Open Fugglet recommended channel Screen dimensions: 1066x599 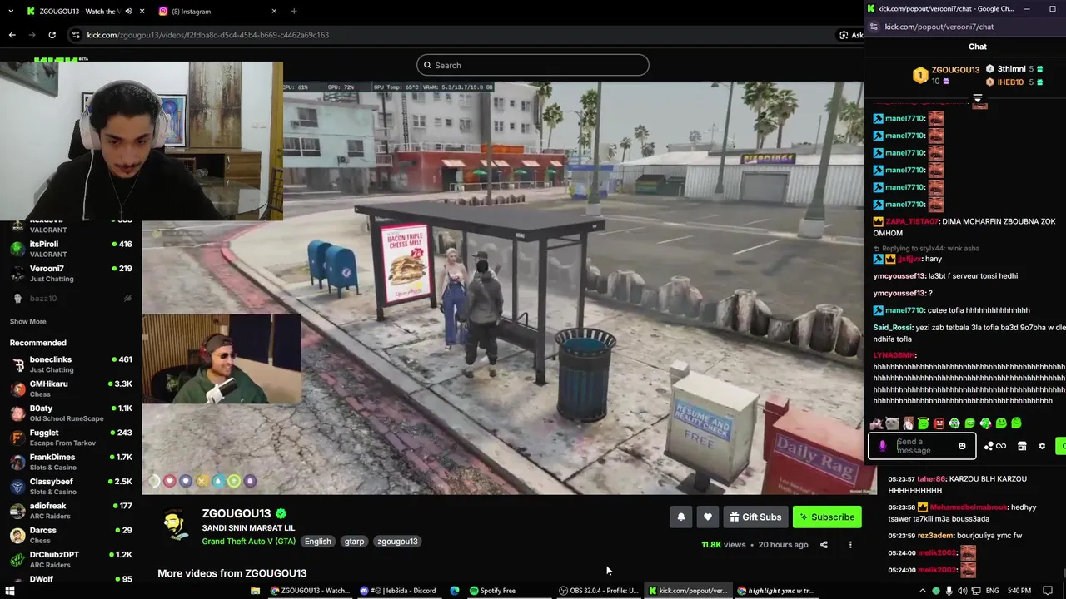pos(71,438)
